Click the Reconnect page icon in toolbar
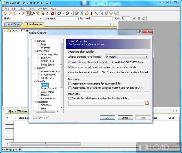Image resolution: width=182 pixels, height=153 pixels. [x=48, y=13]
